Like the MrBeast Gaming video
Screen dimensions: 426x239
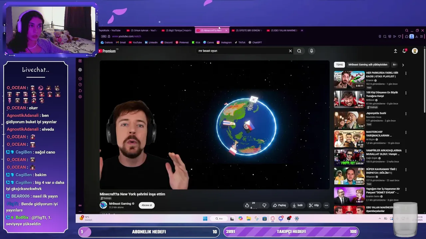(x=247, y=205)
